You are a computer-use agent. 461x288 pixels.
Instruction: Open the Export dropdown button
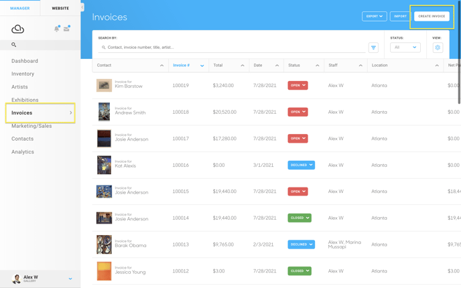point(375,17)
